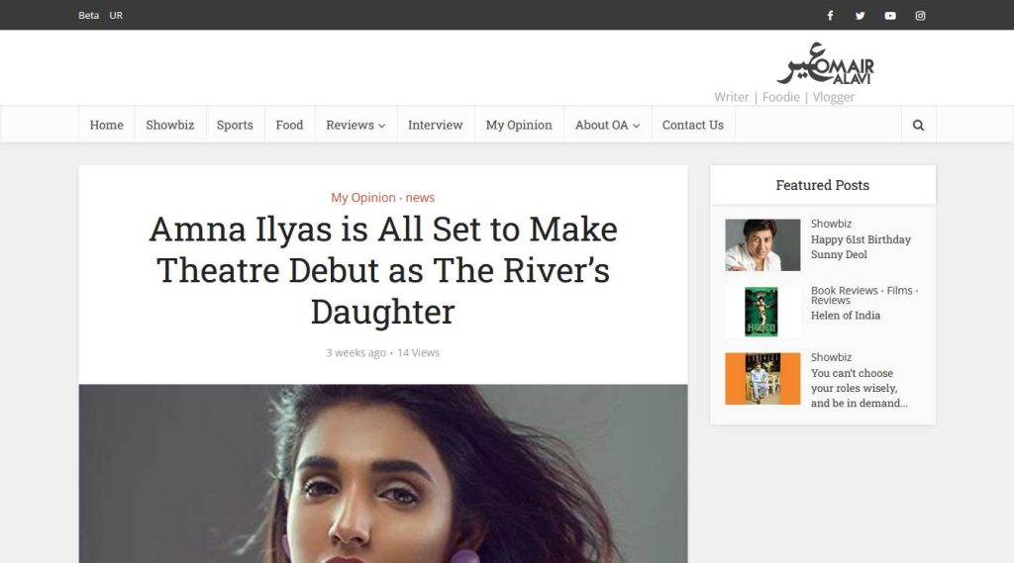
Task: Open the YouTube social icon
Action: 890,16
